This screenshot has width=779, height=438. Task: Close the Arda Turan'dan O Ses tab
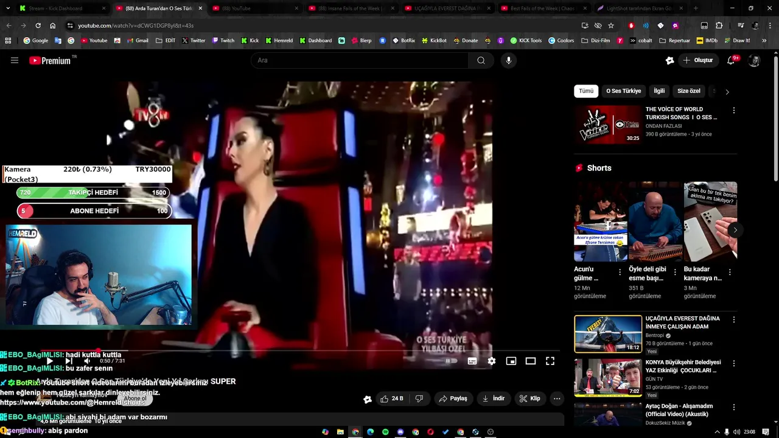[x=200, y=9]
